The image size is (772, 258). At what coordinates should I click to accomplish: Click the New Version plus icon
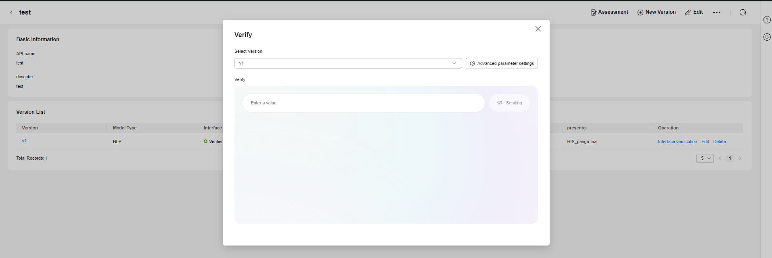(640, 12)
